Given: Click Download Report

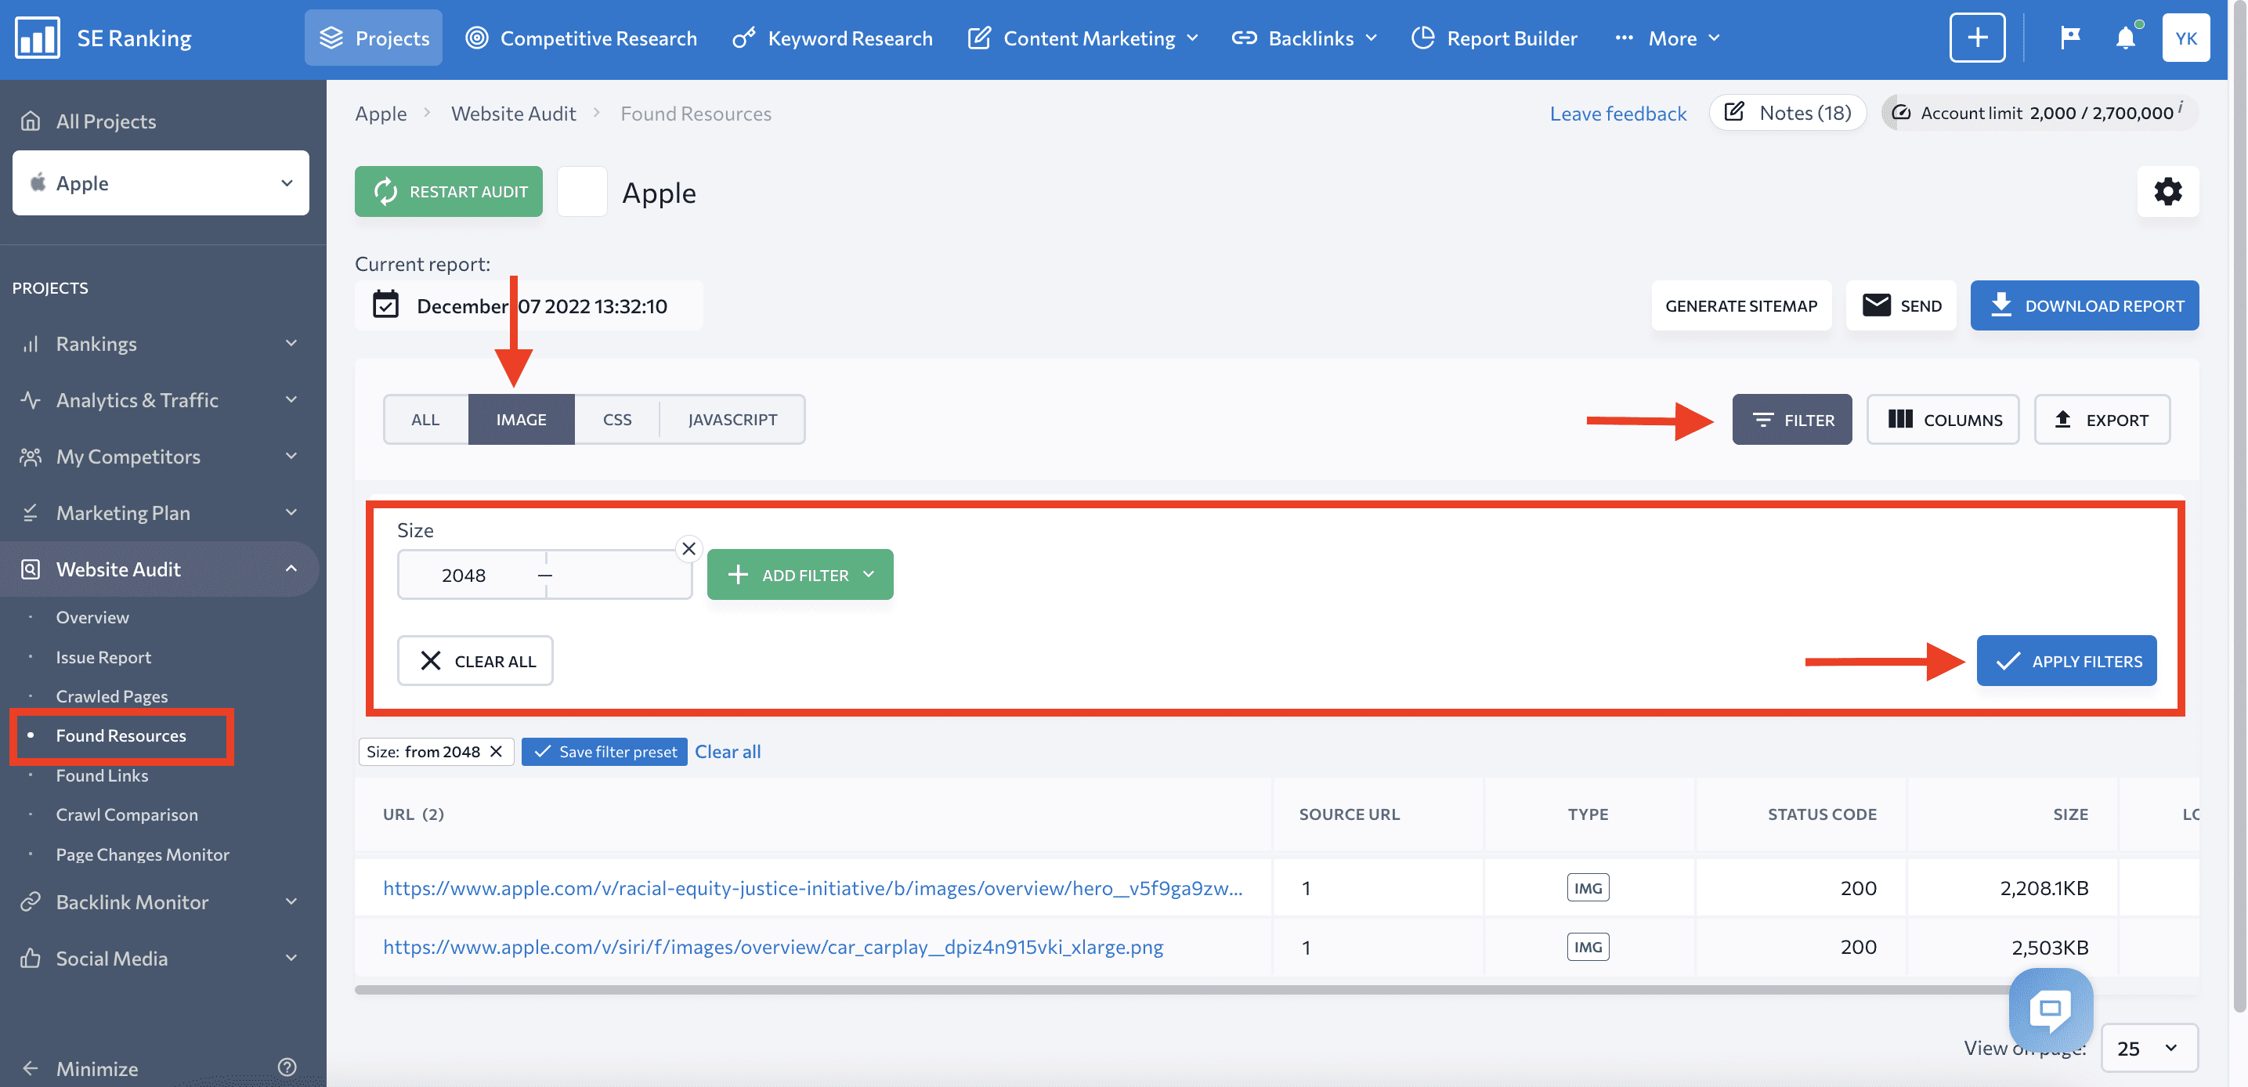Looking at the screenshot, I should tap(2084, 305).
